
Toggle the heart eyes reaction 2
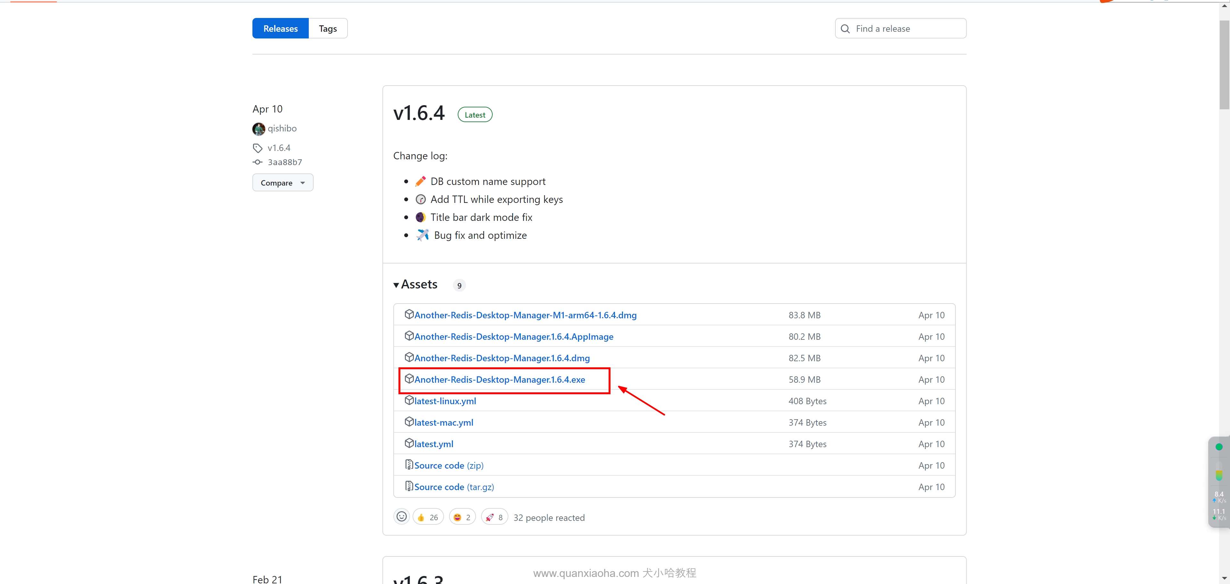(x=462, y=517)
